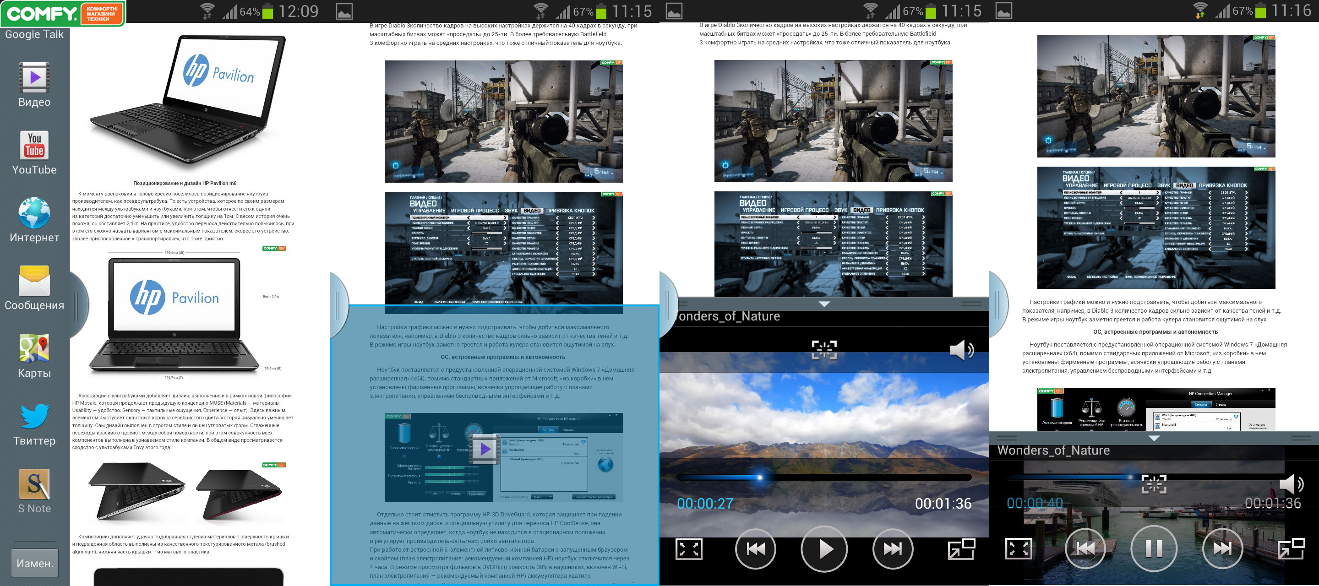This screenshot has width=1319, height=586.
Task: Switch the playing 00:00:40 player to pop-up window
Action: (x=1292, y=549)
